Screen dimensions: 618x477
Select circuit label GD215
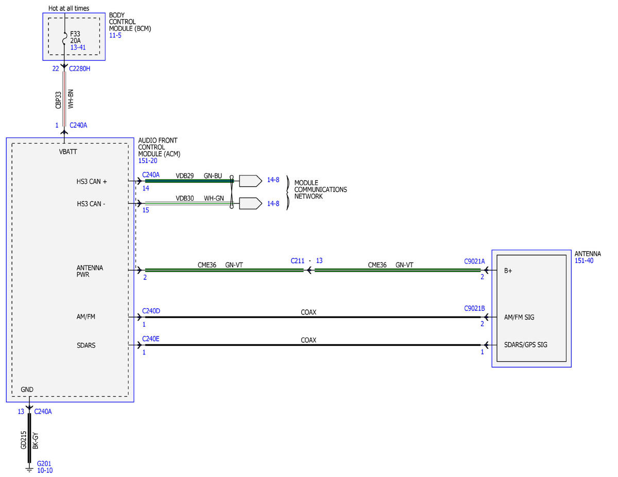click(24, 440)
